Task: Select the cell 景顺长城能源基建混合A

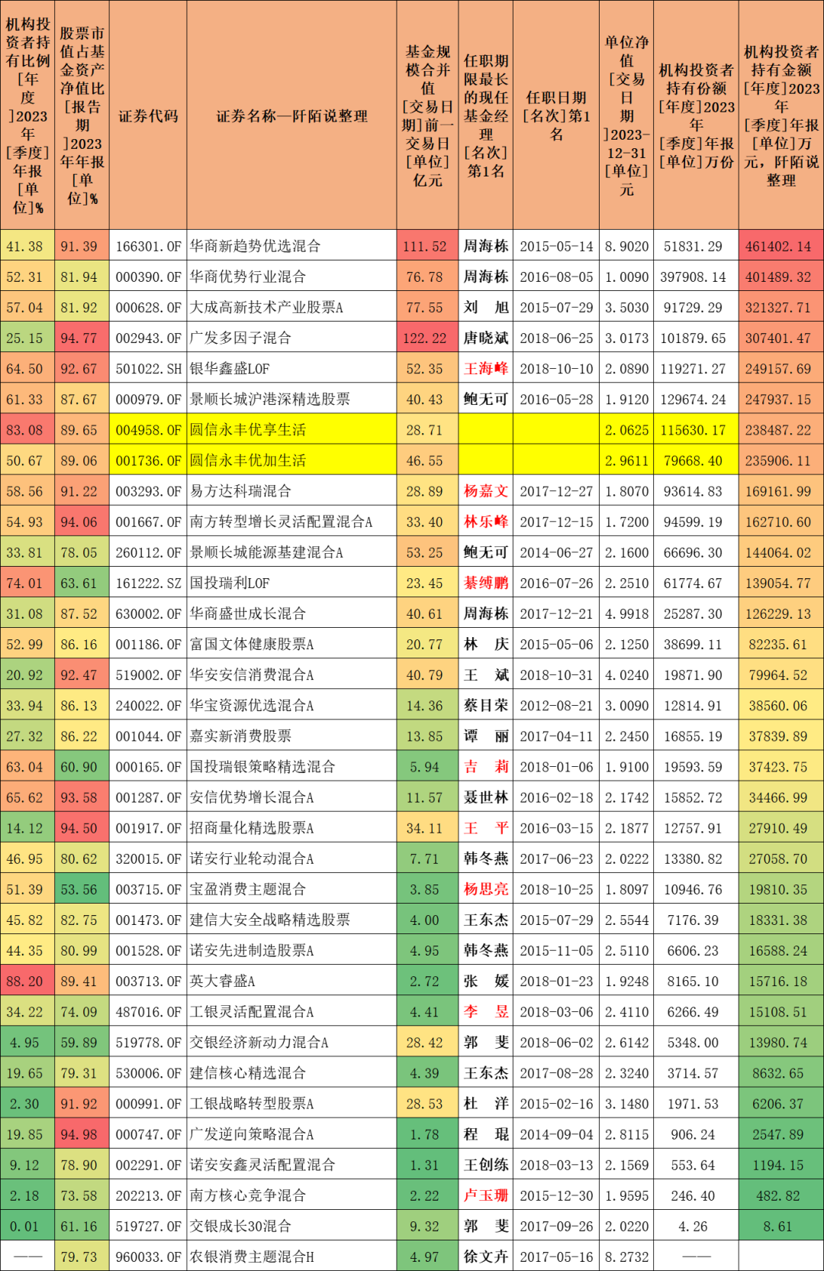Action: 291,552
